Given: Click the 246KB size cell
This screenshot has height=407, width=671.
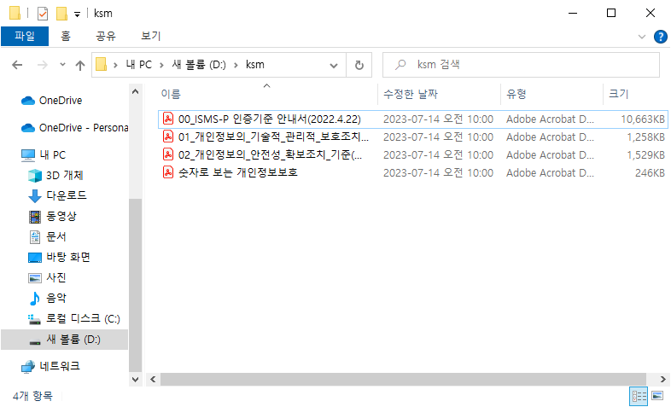Looking at the screenshot, I should [x=650, y=173].
